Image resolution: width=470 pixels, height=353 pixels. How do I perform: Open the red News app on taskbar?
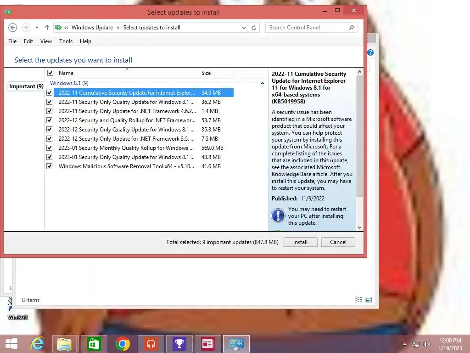coord(208,344)
